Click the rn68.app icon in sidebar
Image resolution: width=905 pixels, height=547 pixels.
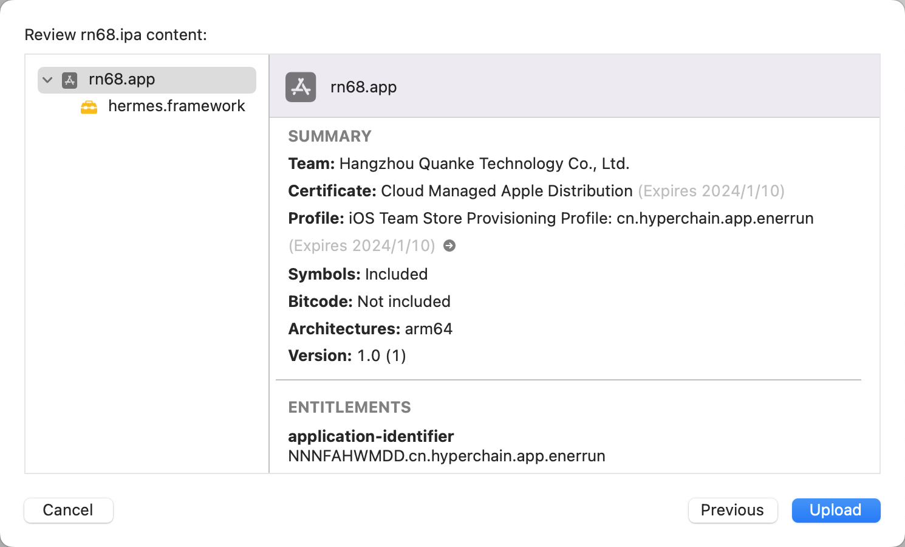70,80
